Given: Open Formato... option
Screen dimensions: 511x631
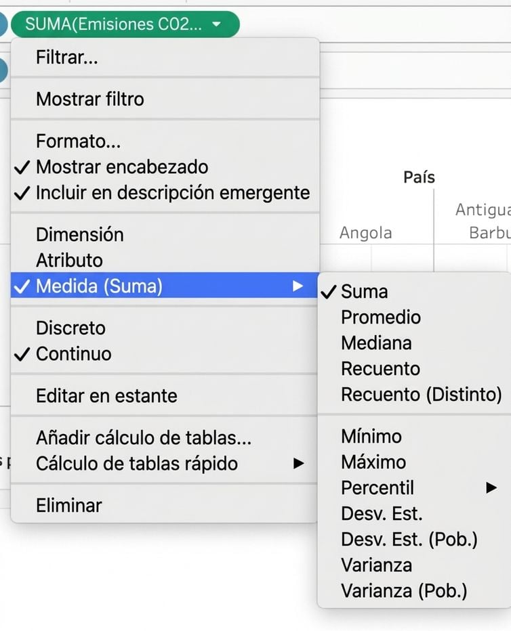Looking at the screenshot, I should coord(165,141).
